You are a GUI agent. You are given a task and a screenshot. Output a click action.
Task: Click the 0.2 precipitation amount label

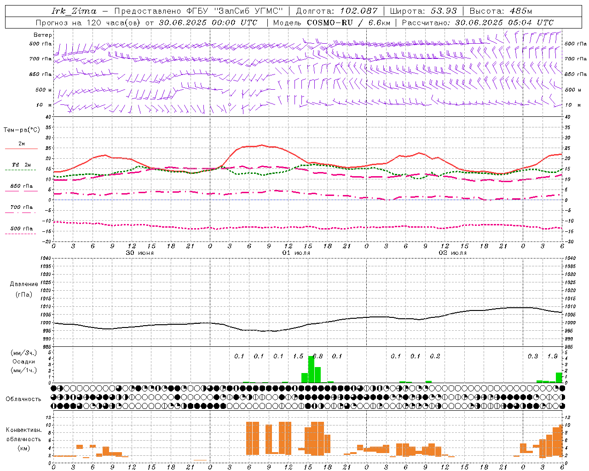pos(435,356)
